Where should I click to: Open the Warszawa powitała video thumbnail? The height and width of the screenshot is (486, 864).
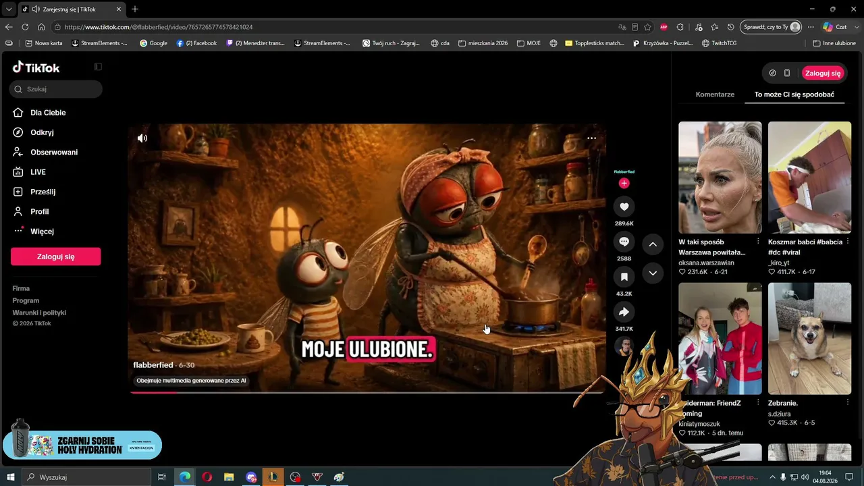pyautogui.click(x=720, y=178)
